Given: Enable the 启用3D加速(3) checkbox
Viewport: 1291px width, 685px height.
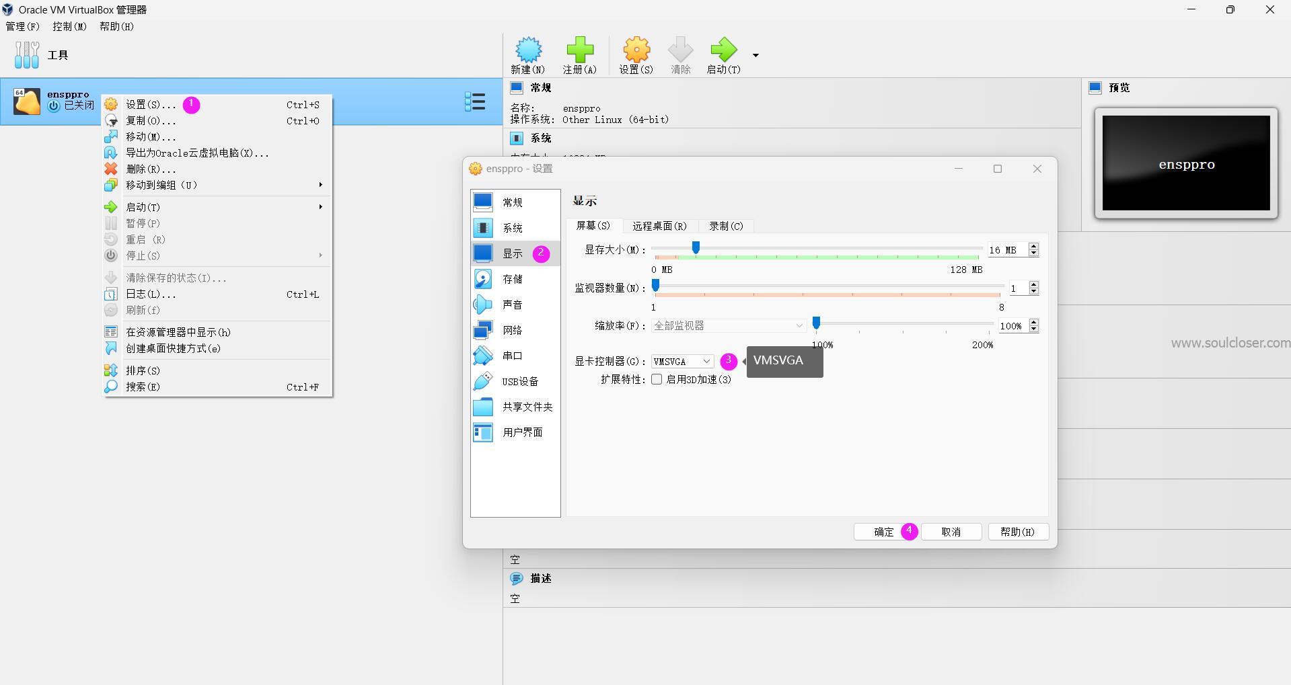Looking at the screenshot, I should (x=657, y=379).
